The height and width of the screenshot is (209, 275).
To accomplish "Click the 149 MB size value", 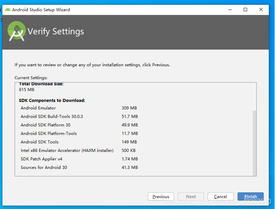I will (x=129, y=142).
